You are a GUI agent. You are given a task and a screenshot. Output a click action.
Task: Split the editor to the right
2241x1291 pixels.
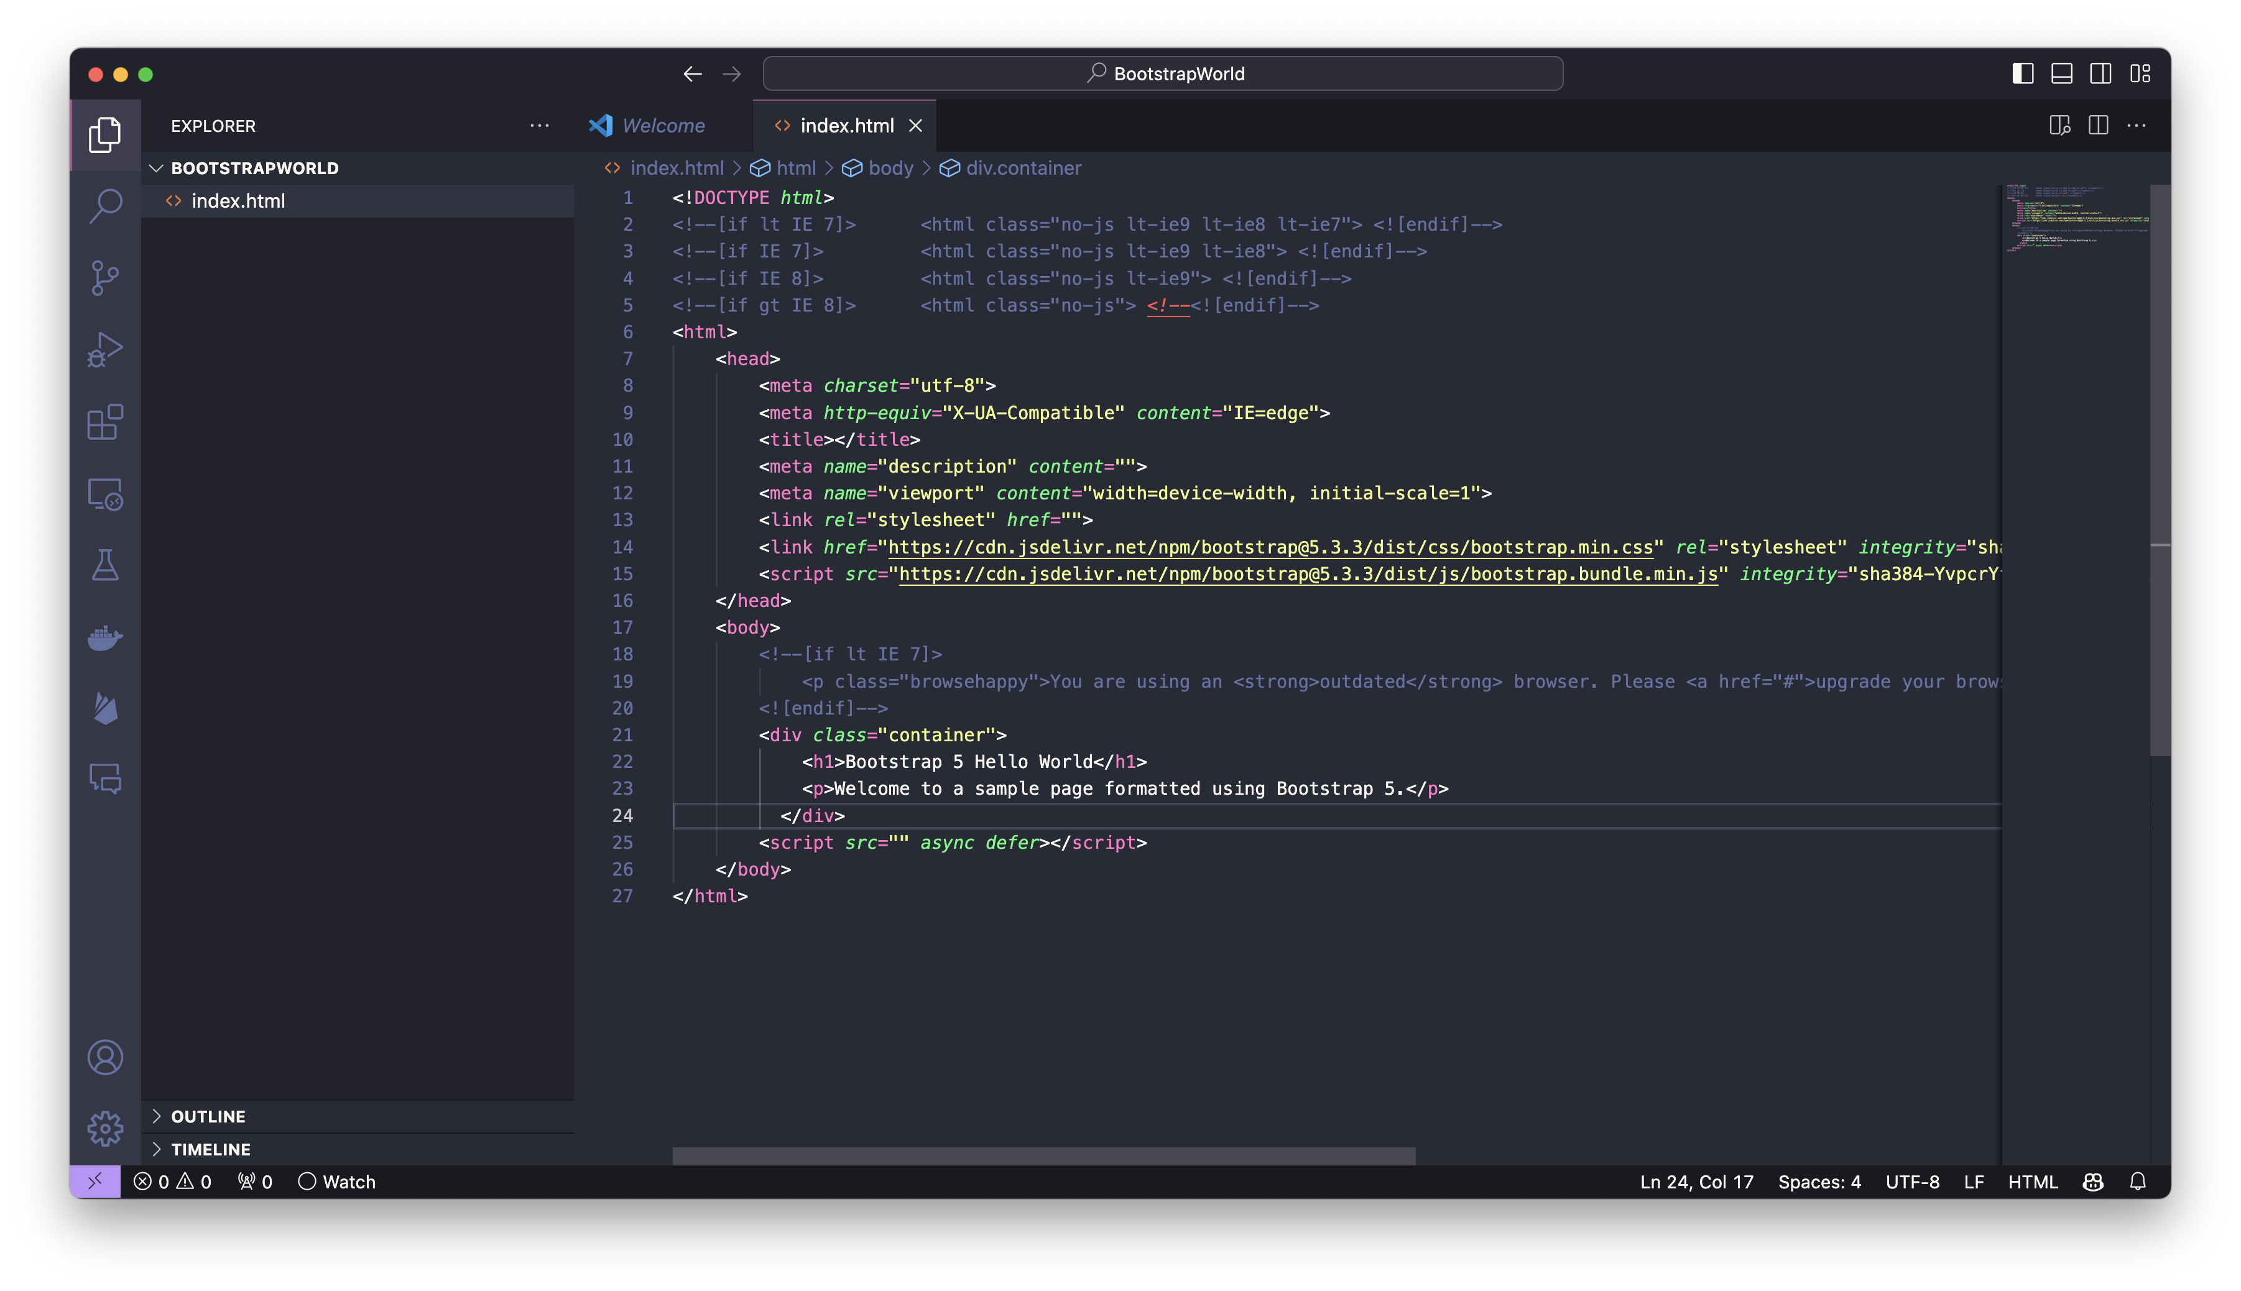pos(2097,125)
